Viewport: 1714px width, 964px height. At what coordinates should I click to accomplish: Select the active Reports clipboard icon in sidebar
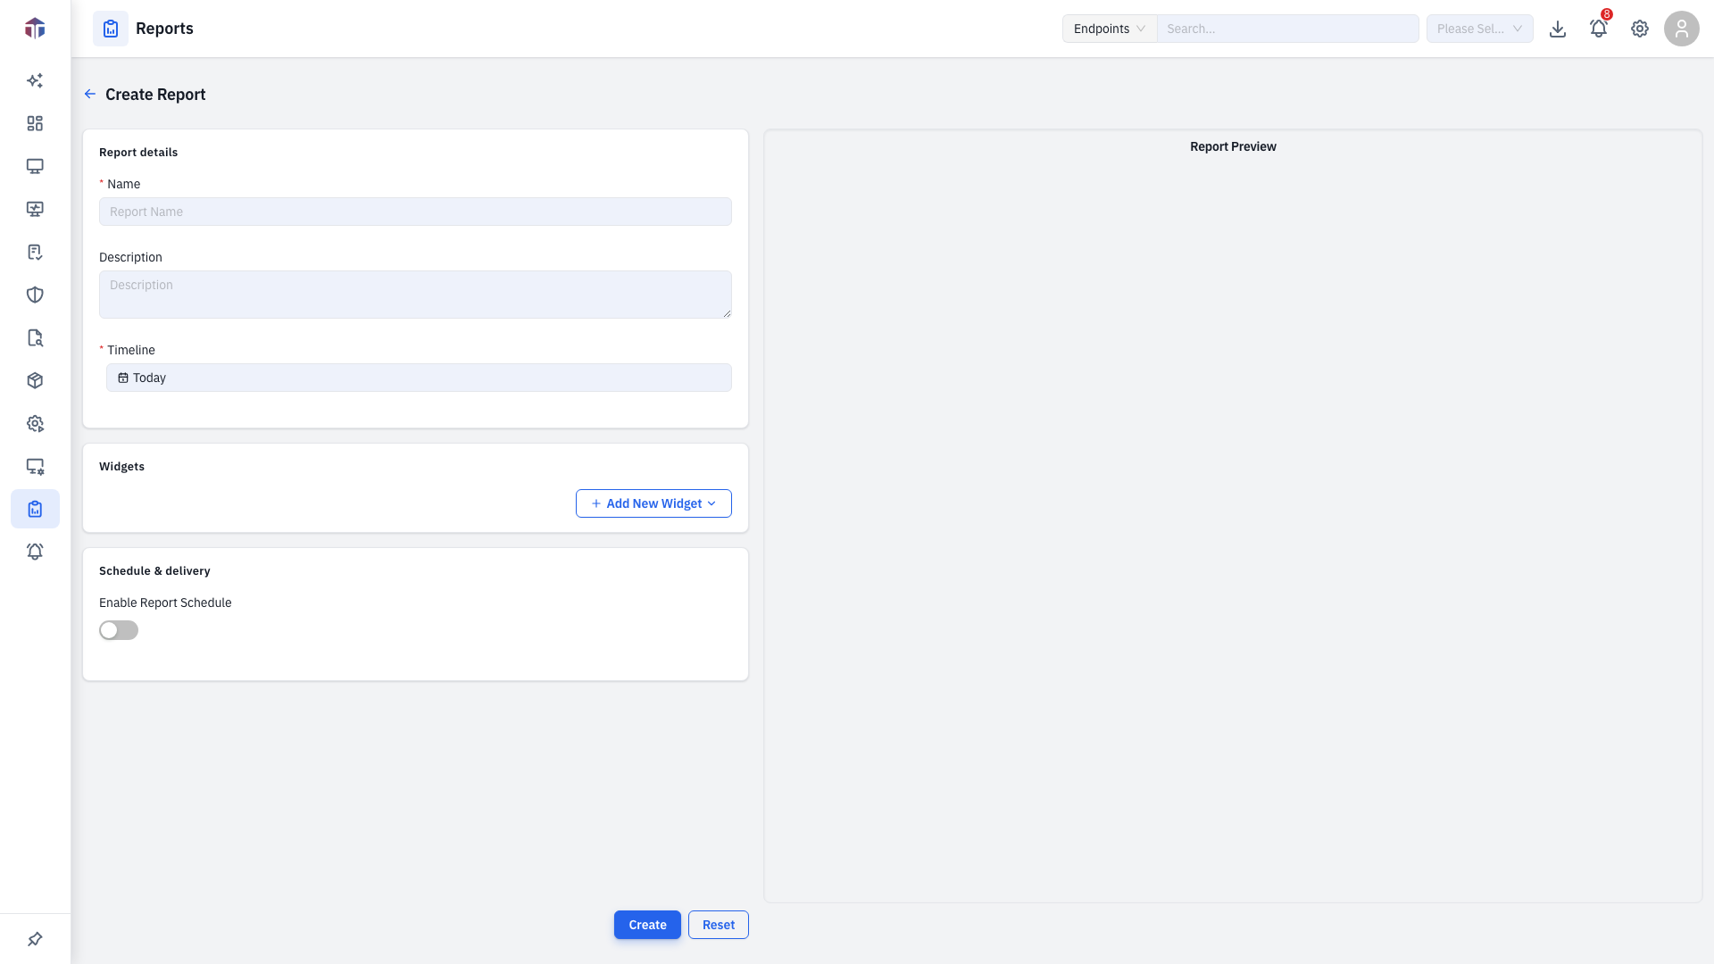[x=35, y=509]
